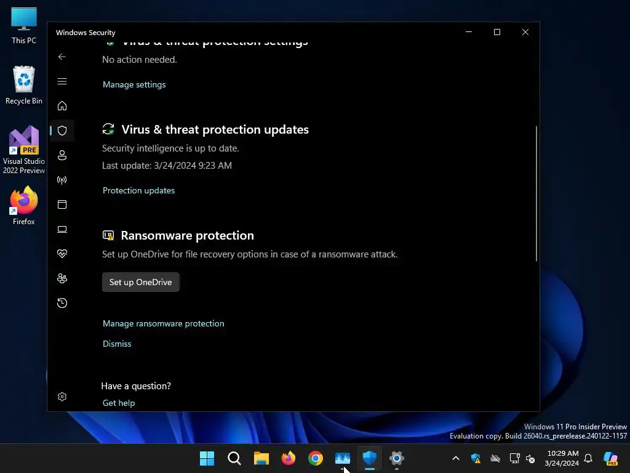Maximize the Windows Security window
The width and height of the screenshot is (630, 473).
click(x=497, y=32)
